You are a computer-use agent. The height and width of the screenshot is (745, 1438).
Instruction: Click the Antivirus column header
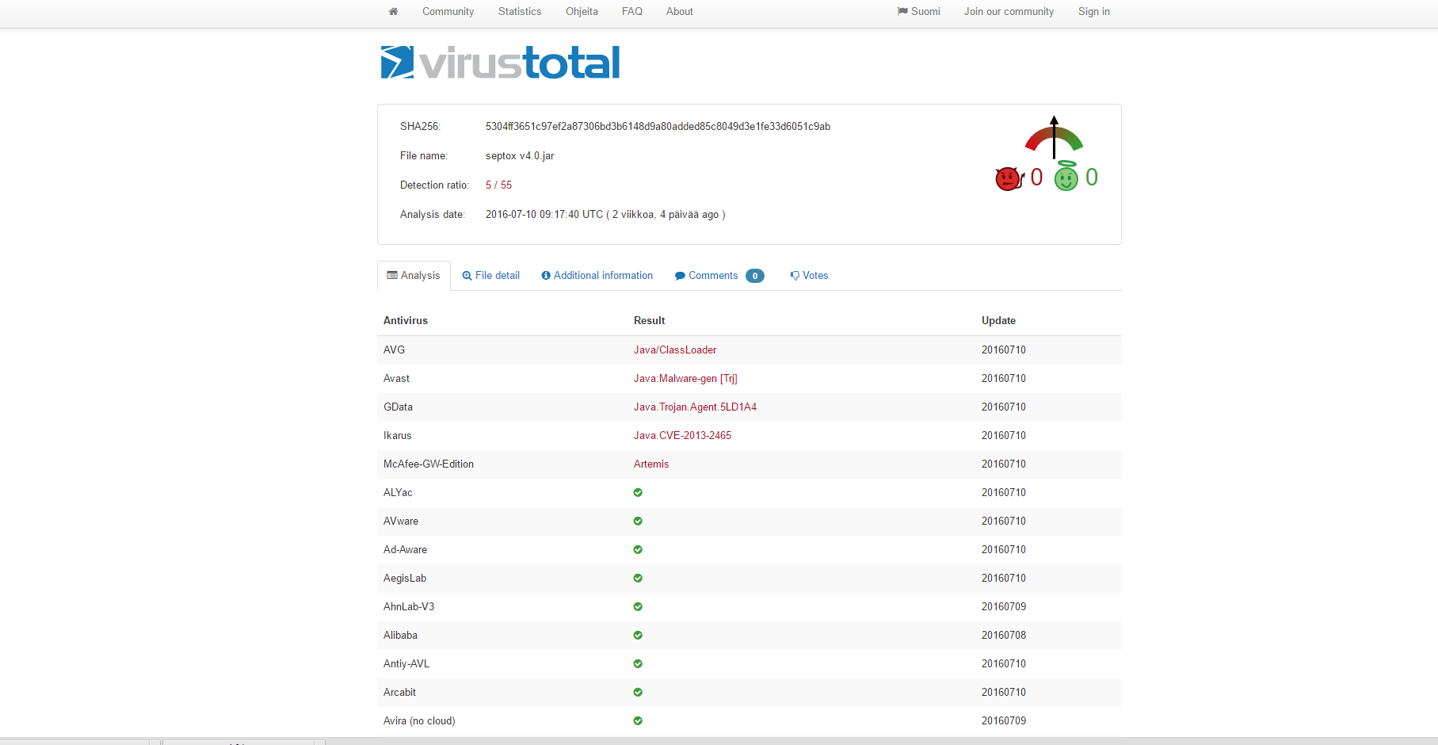pyautogui.click(x=406, y=321)
